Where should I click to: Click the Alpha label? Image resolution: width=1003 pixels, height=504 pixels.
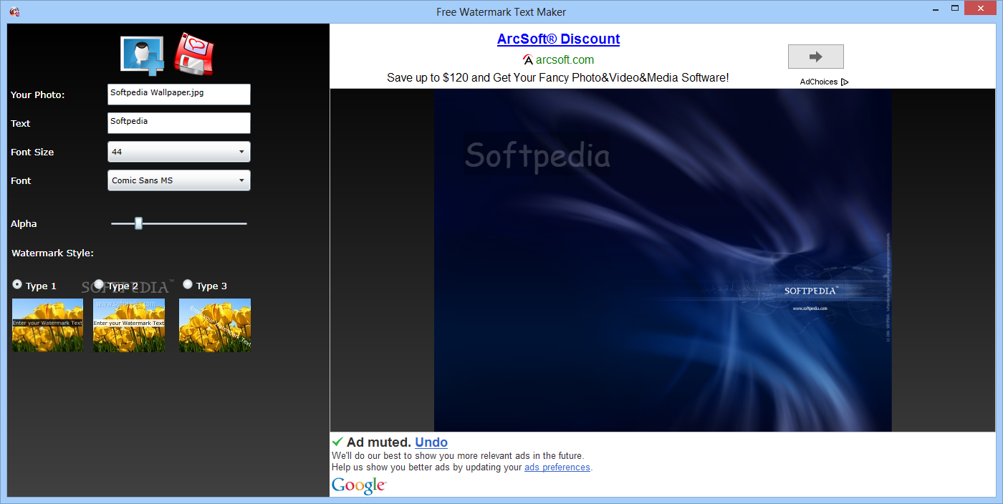[x=24, y=224]
